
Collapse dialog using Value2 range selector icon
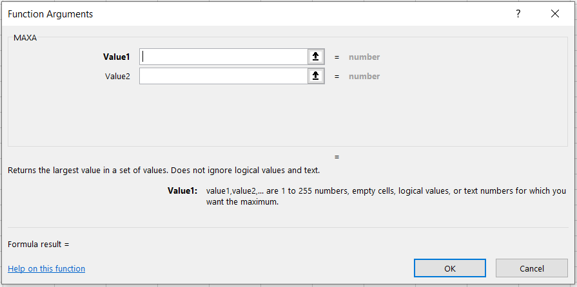(x=315, y=76)
